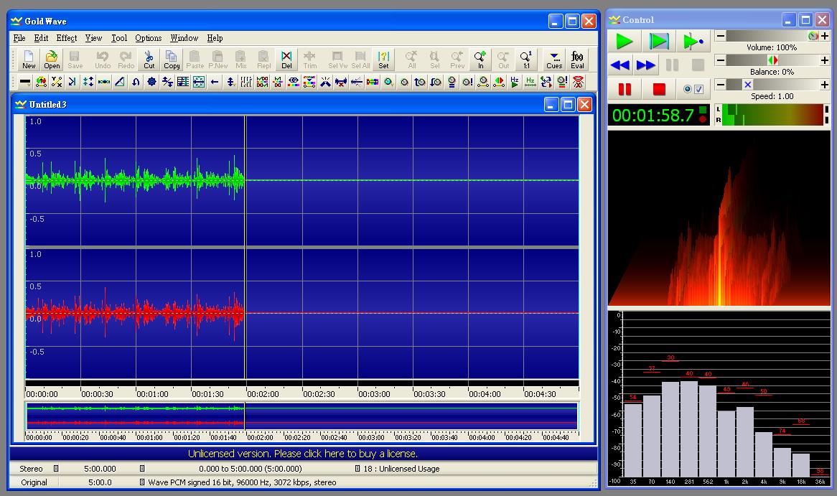Zoom in with the In magnifier button

[480, 60]
